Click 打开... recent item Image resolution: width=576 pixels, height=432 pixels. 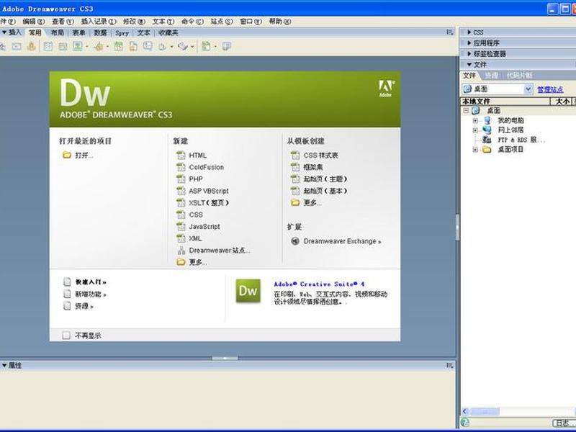(x=78, y=156)
